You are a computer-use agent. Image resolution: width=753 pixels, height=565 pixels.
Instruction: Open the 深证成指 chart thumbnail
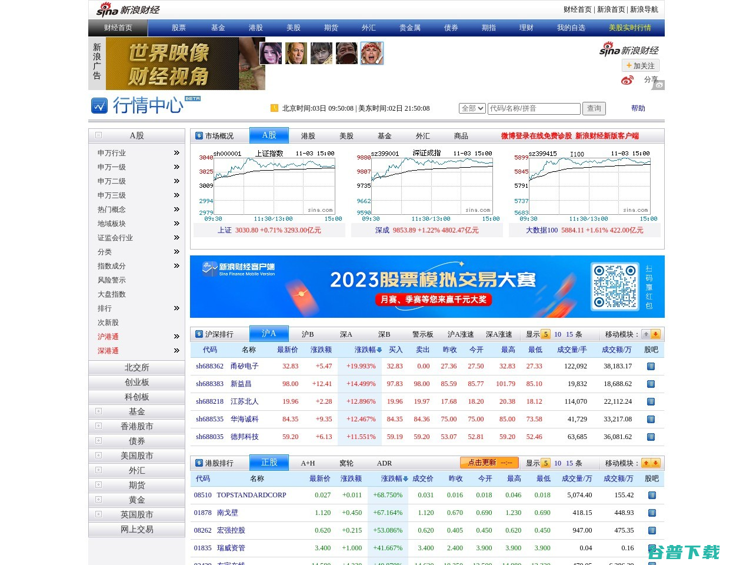point(427,185)
